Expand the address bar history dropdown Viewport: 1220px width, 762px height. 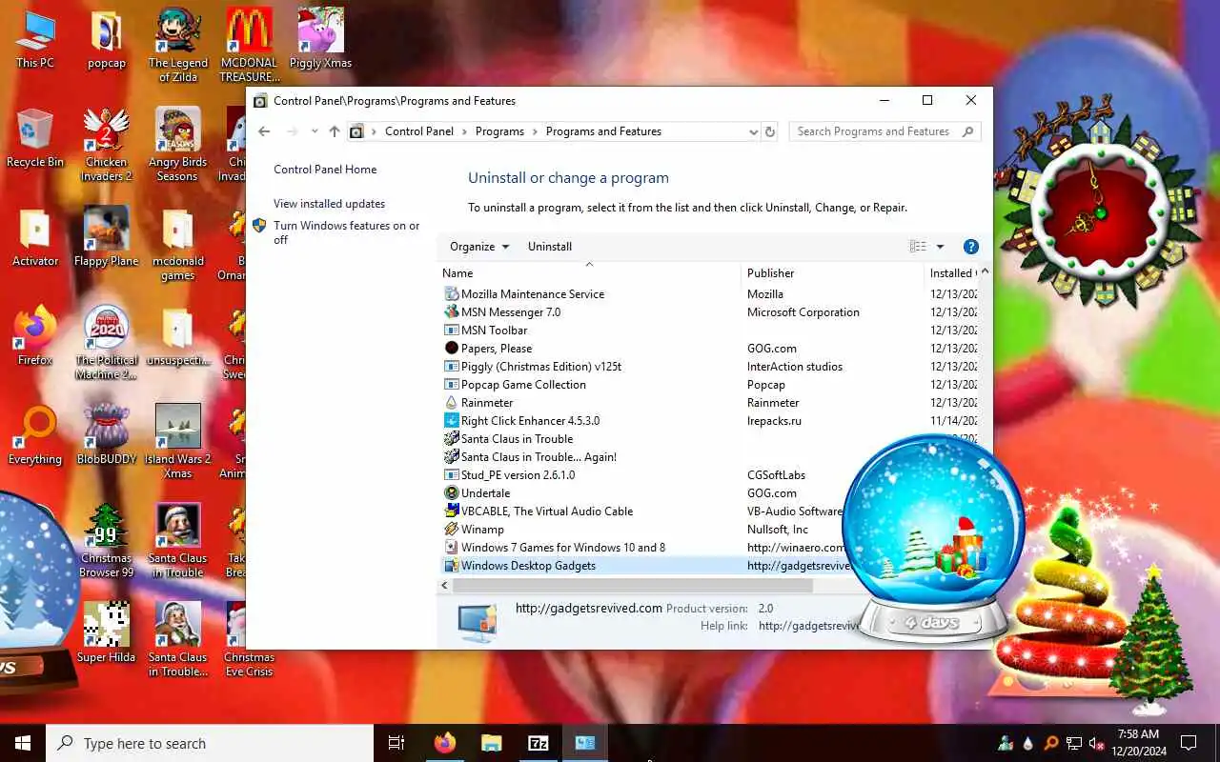point(753,131)
